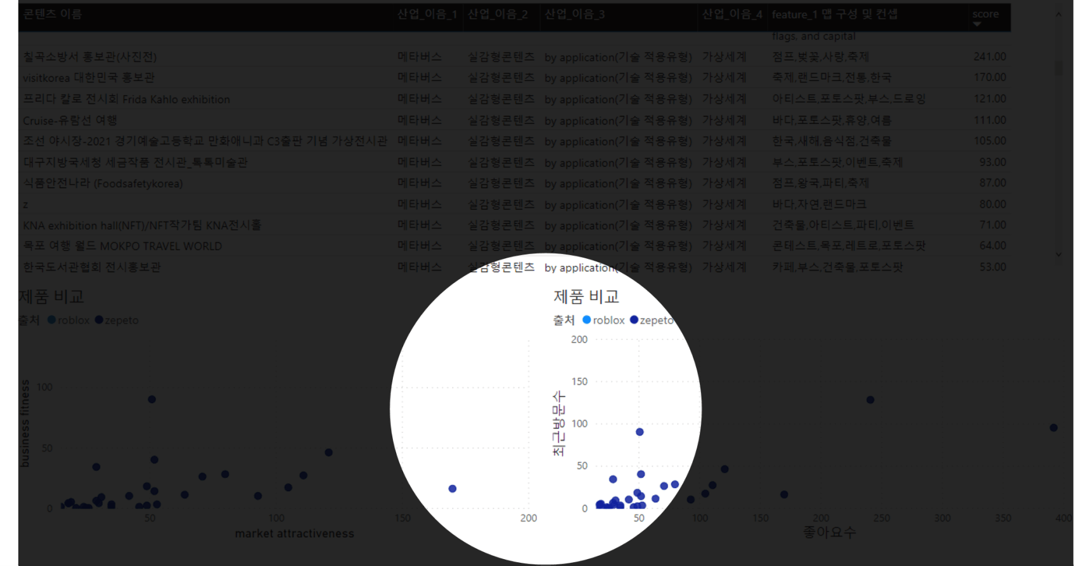
Task: Click the 산업_이름_3 column header
Action: pyautogui.click(x=574, y=14)
